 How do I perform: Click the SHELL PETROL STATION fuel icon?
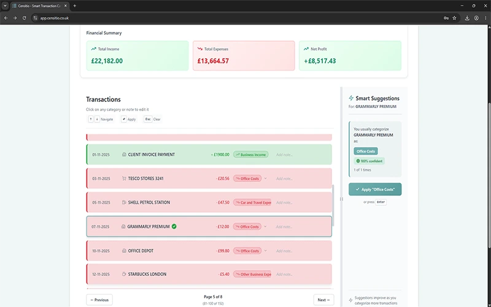pos(124,203)
